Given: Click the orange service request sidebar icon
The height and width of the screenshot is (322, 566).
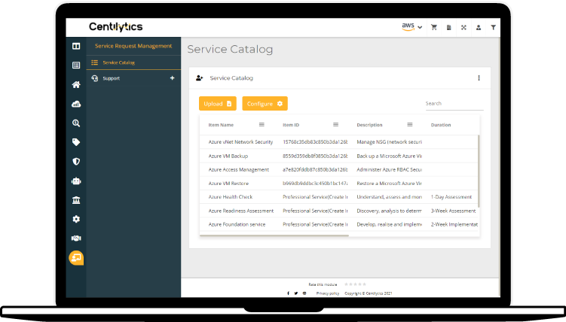Looking at the screenshot, I should click(76, 258).
